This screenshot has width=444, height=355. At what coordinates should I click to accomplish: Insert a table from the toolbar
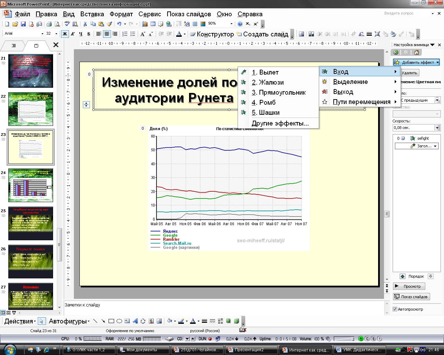153,24
